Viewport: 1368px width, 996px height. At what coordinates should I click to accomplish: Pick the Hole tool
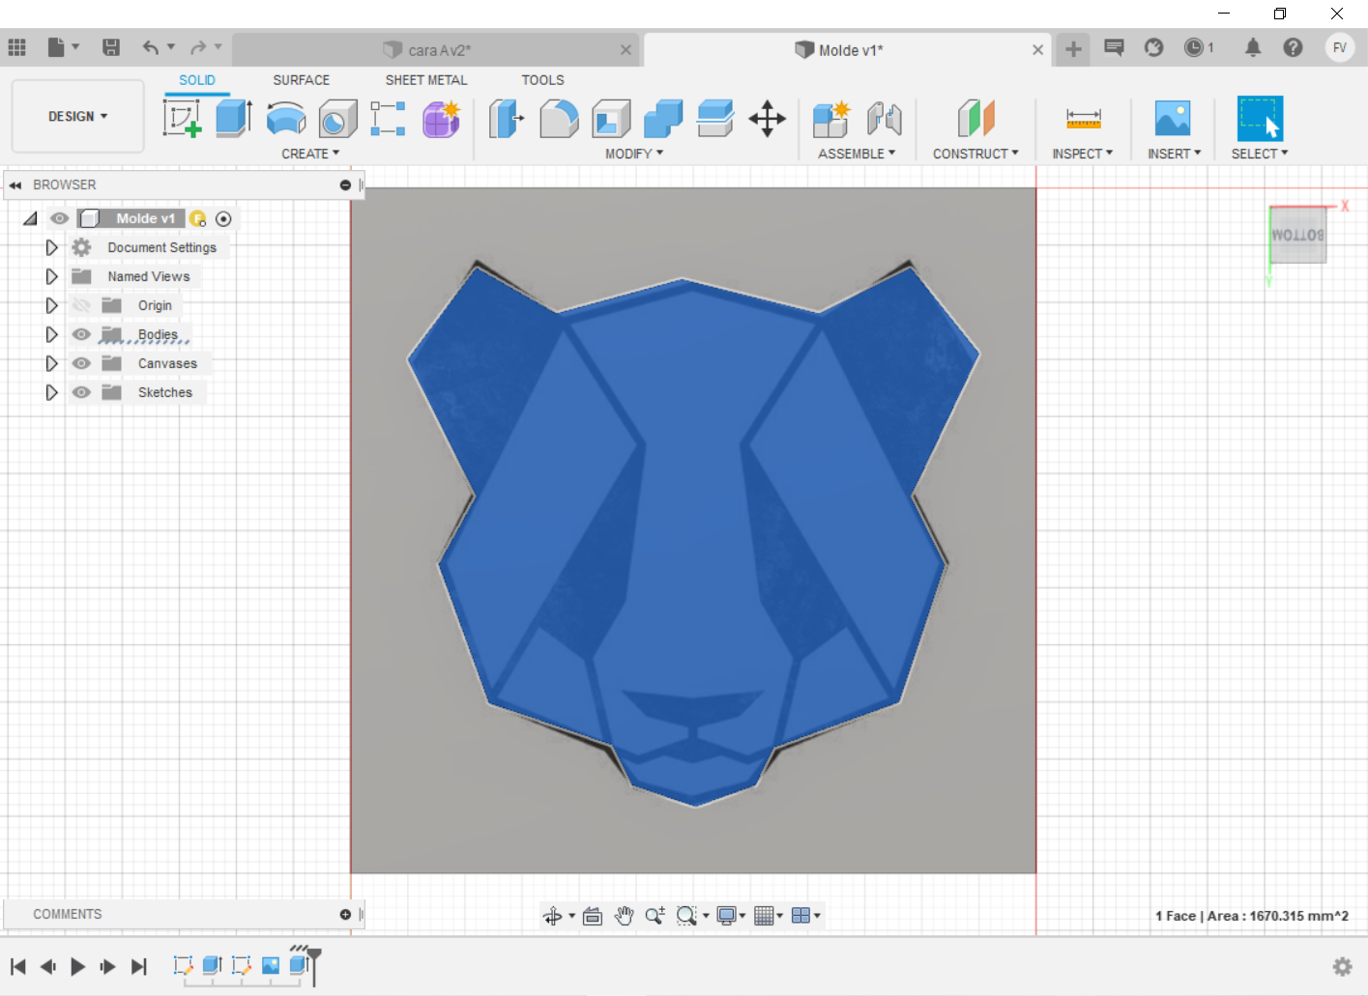point(338,119)
